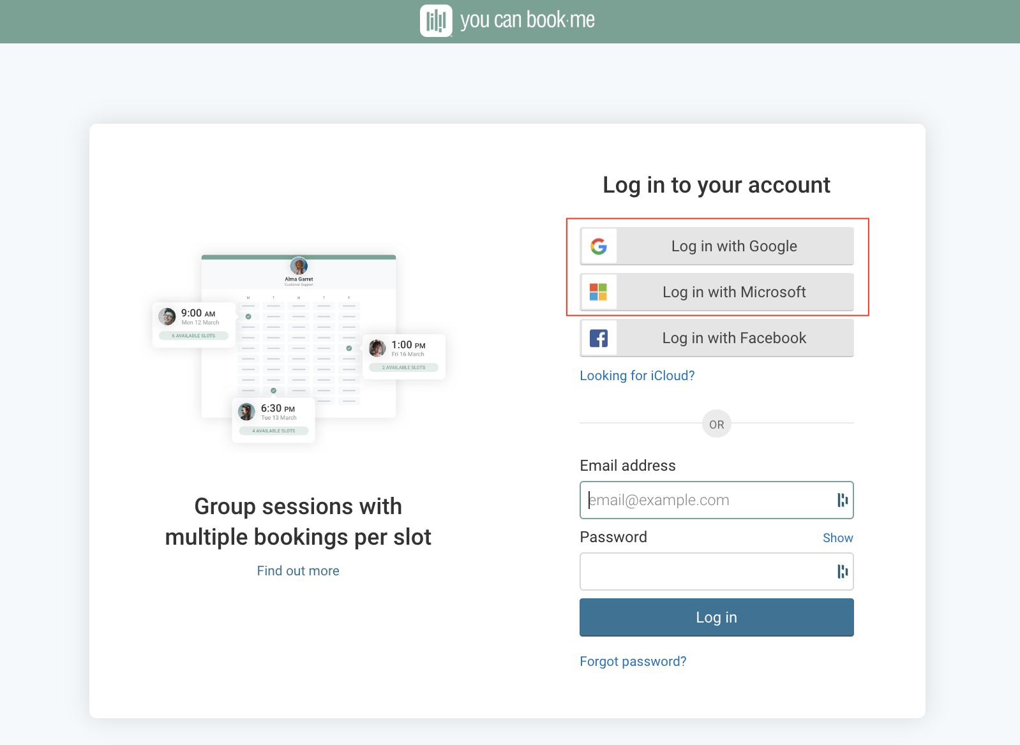Choose Log in with Microsoft
1020x745 pixels.
[x=717, y=292]
